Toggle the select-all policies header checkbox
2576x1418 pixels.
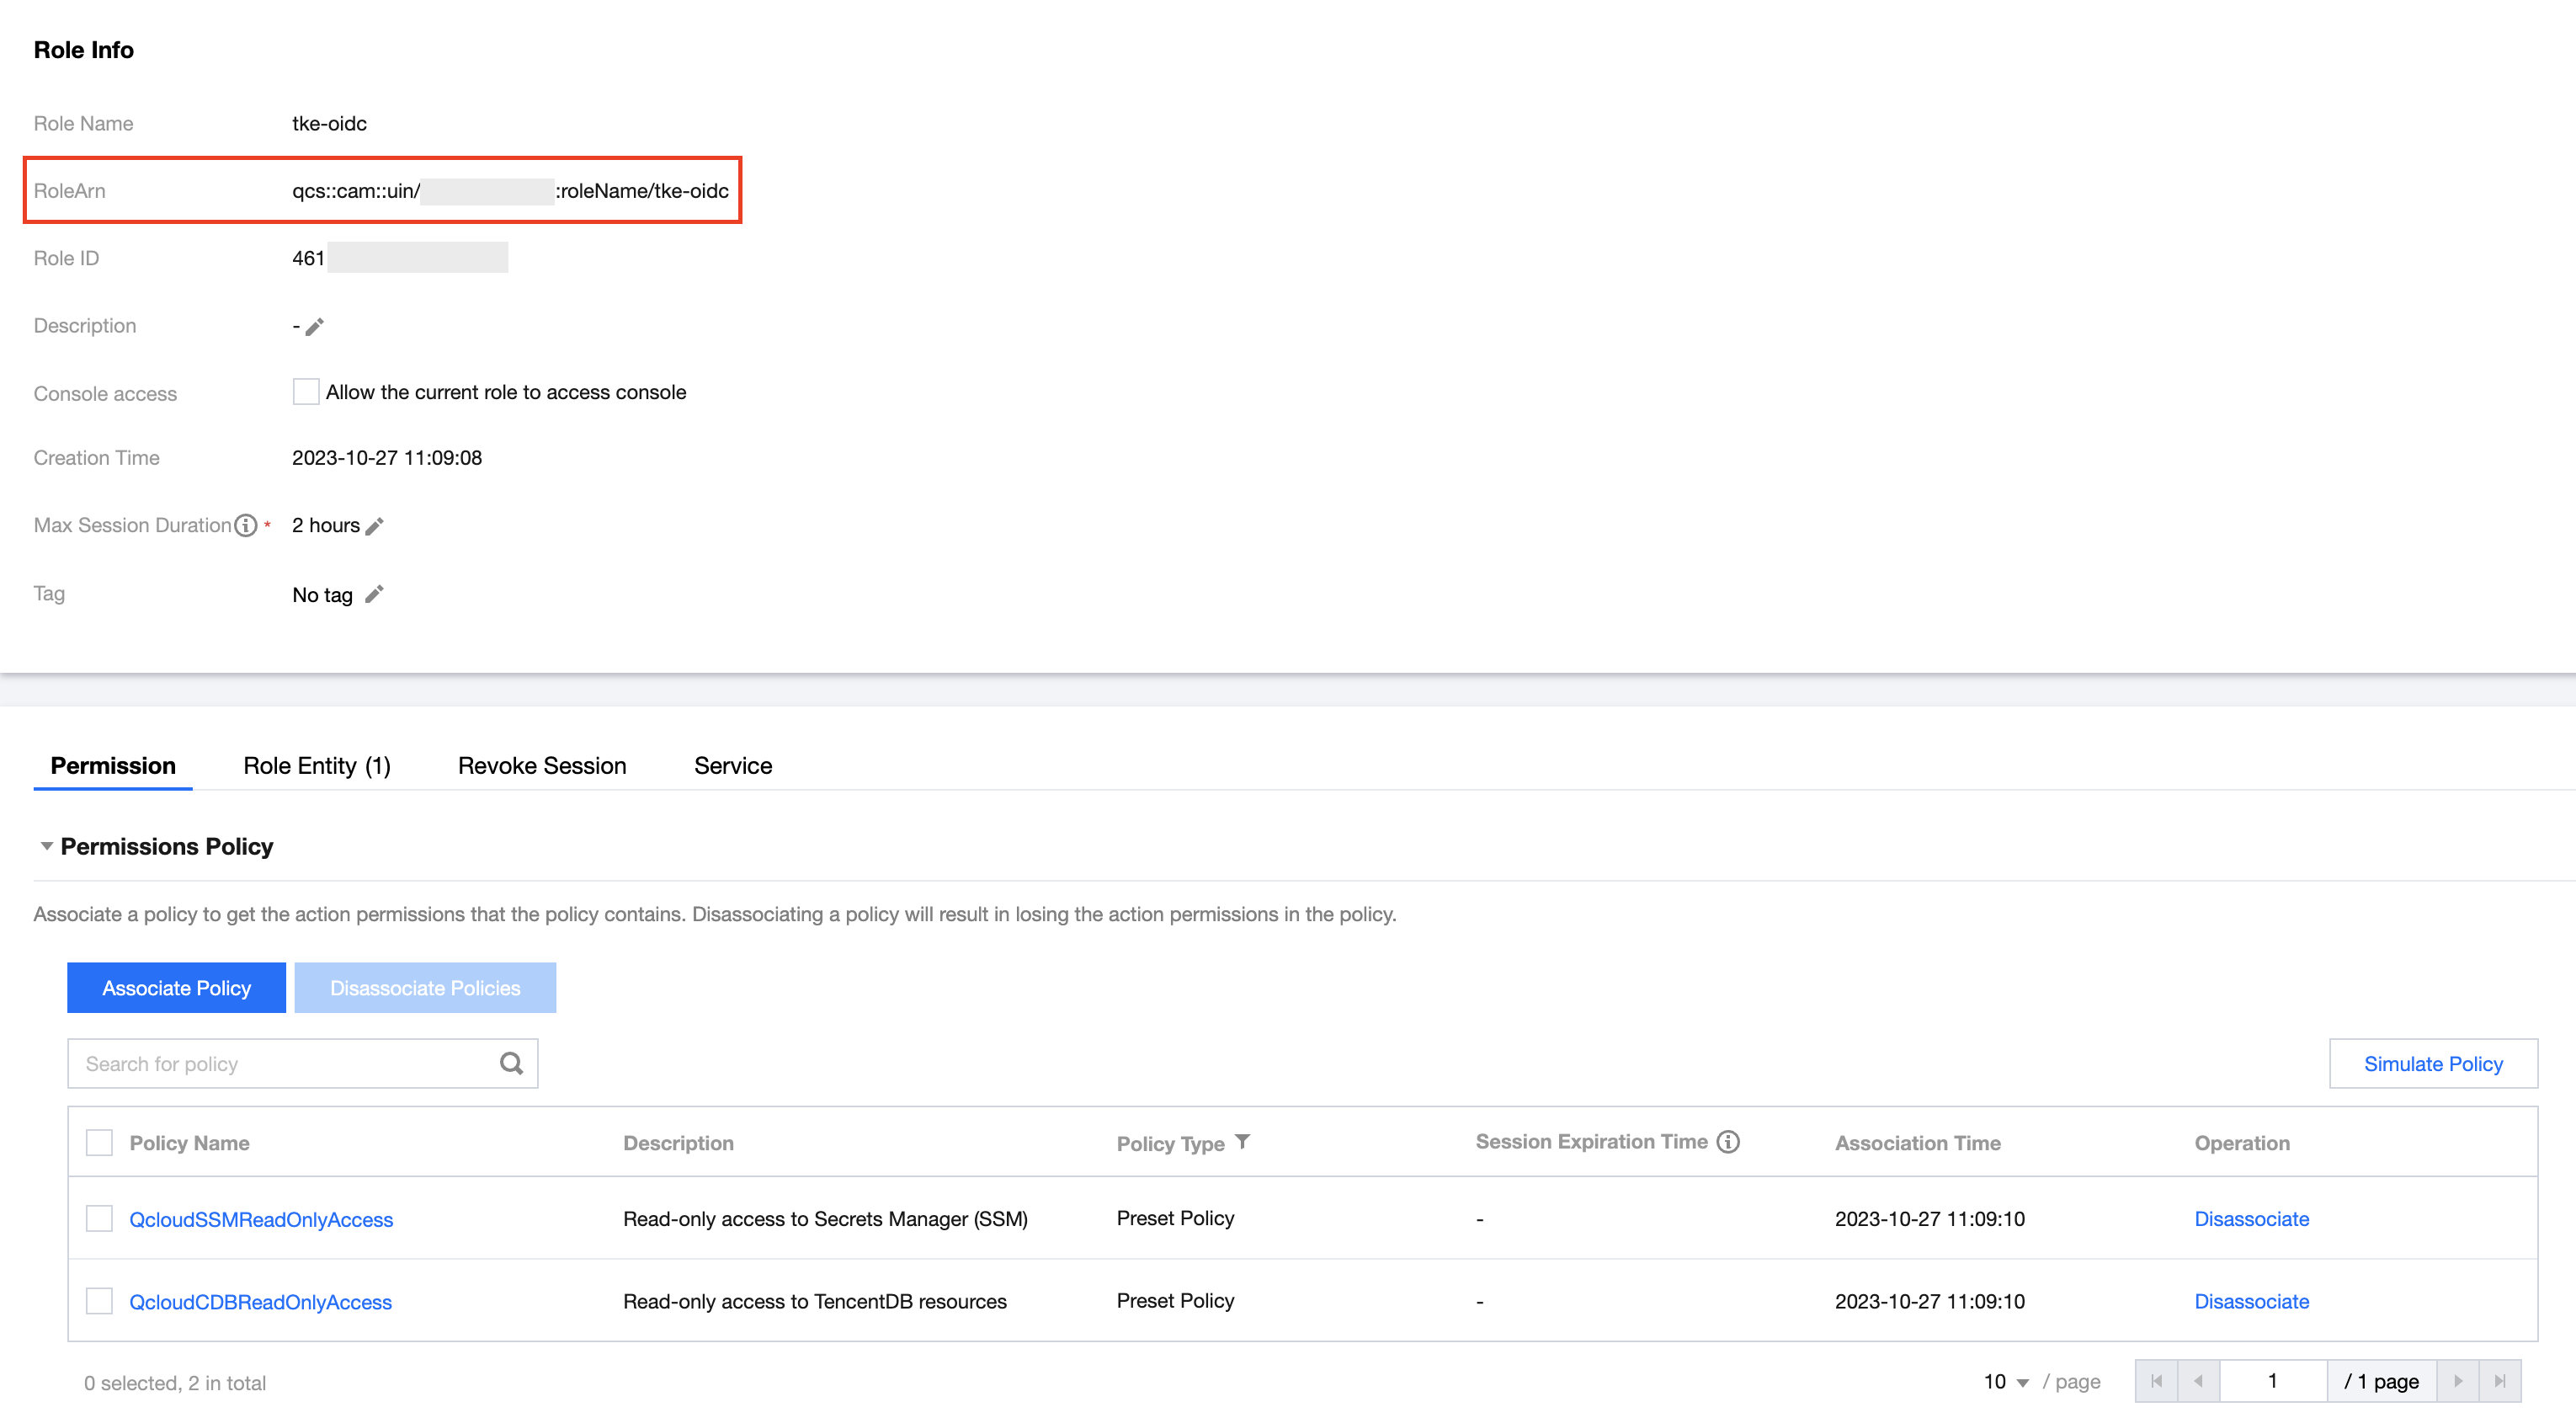99,1142
